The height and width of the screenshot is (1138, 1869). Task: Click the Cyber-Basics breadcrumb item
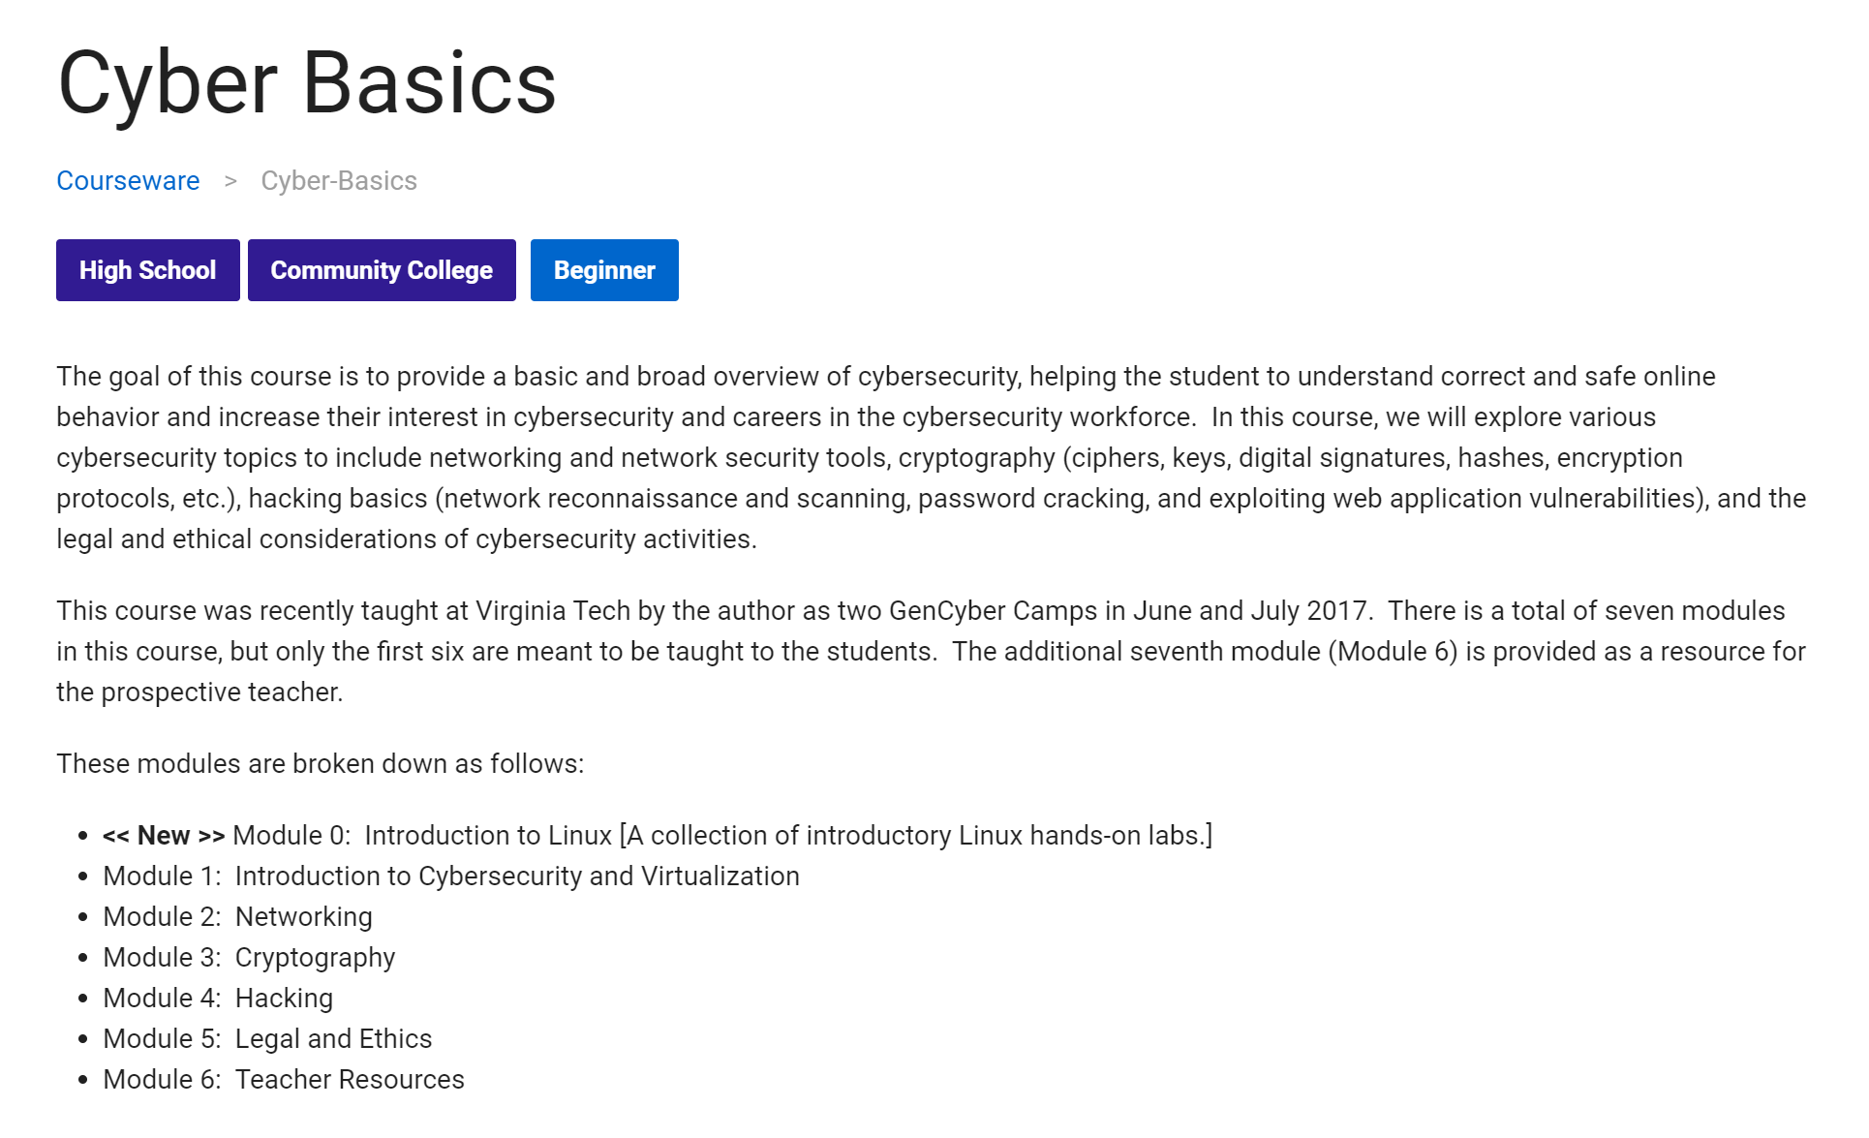[339, 181]
